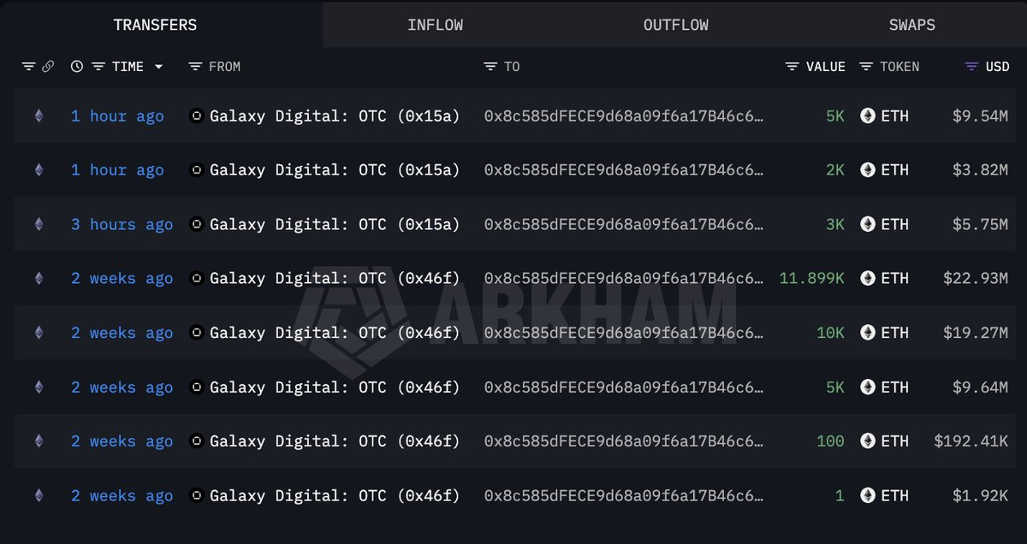
Task: Click ETH token icon in $9.54M row
Action: [x=868, y=115]
